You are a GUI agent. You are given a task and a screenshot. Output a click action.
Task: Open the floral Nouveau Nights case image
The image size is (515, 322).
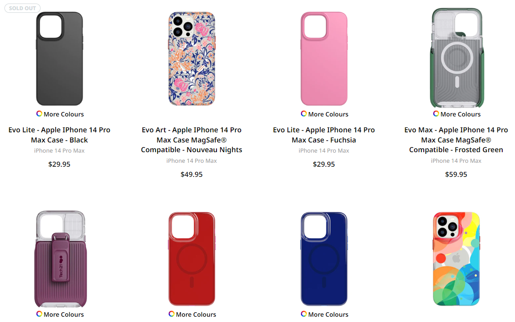(192, 59)
